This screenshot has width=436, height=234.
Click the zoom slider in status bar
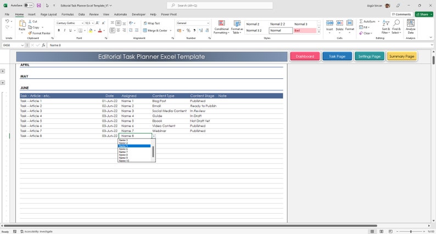(x=411, y=231)
